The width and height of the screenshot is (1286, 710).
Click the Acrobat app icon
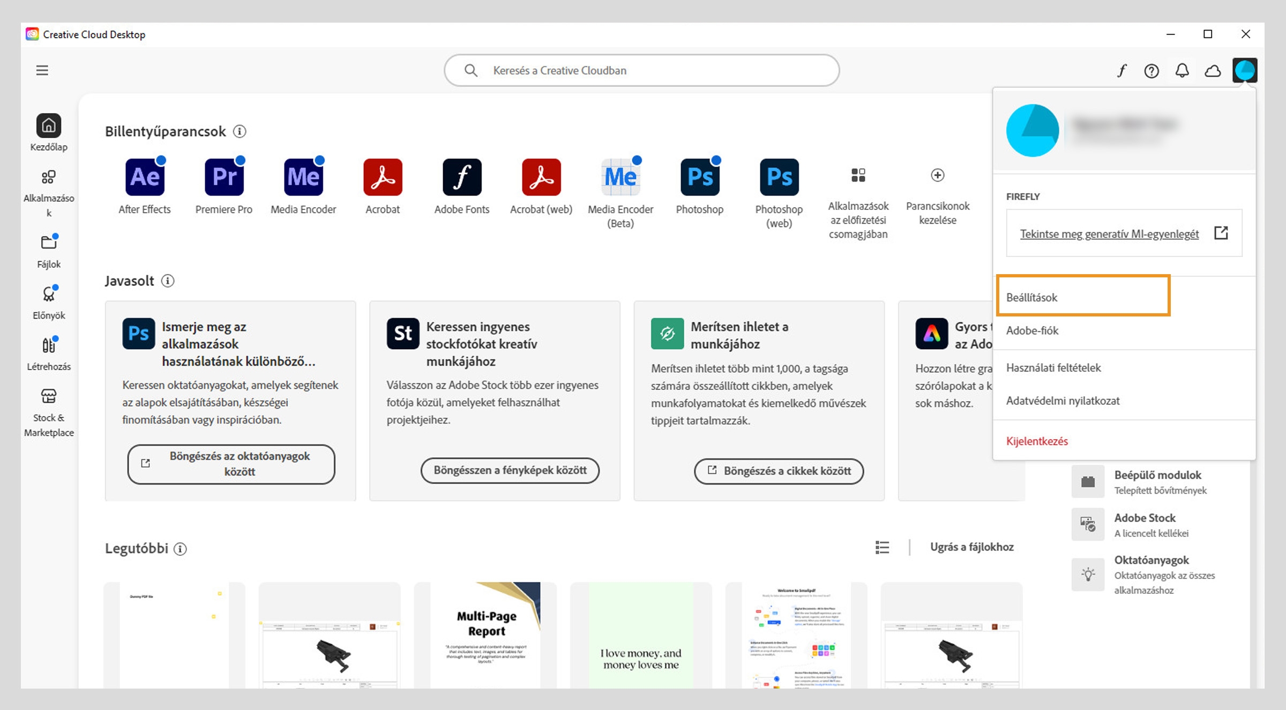pos(383,177)
